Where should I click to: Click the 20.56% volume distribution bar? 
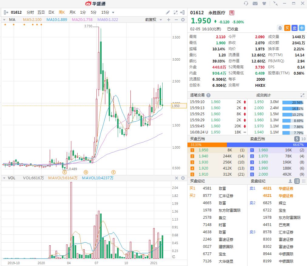coord(293,103)
